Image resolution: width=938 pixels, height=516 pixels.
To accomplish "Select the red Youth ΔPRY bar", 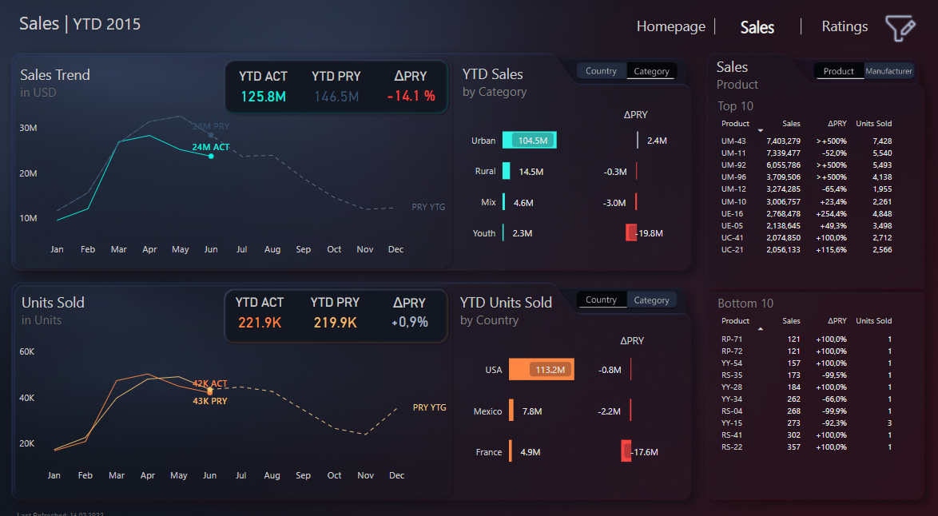I will (631, 233).
